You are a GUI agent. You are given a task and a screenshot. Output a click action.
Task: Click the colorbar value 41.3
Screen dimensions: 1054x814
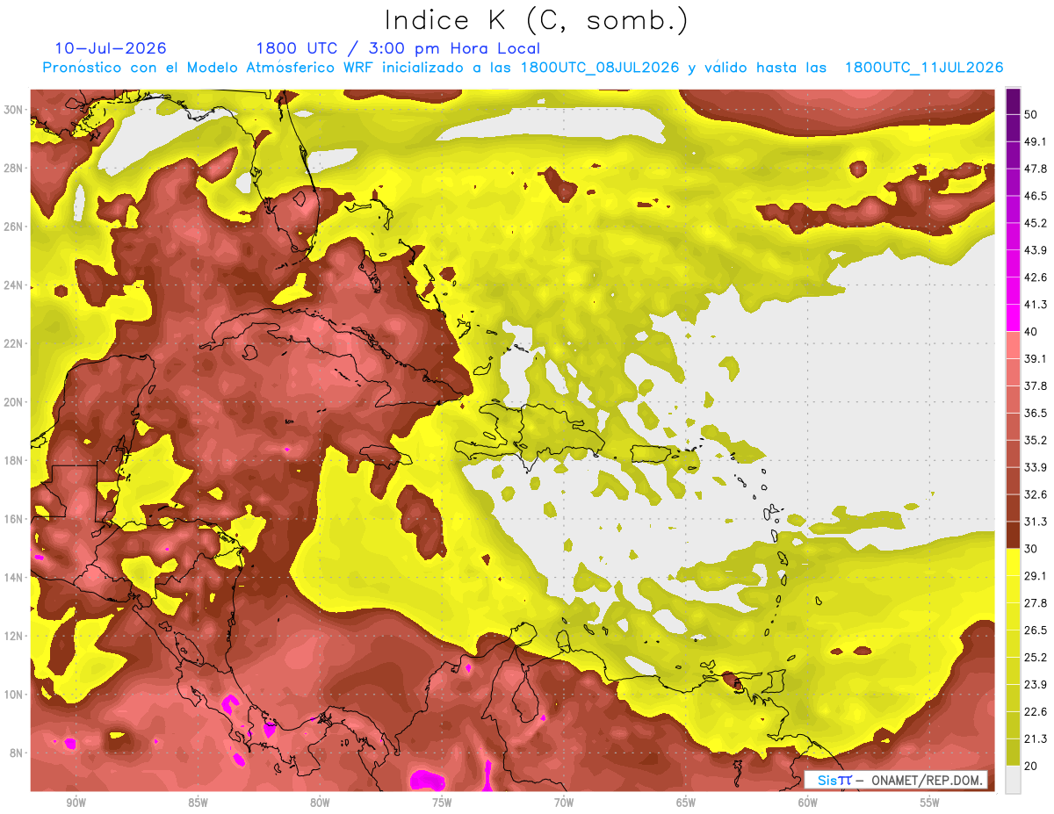point(1036,305)
